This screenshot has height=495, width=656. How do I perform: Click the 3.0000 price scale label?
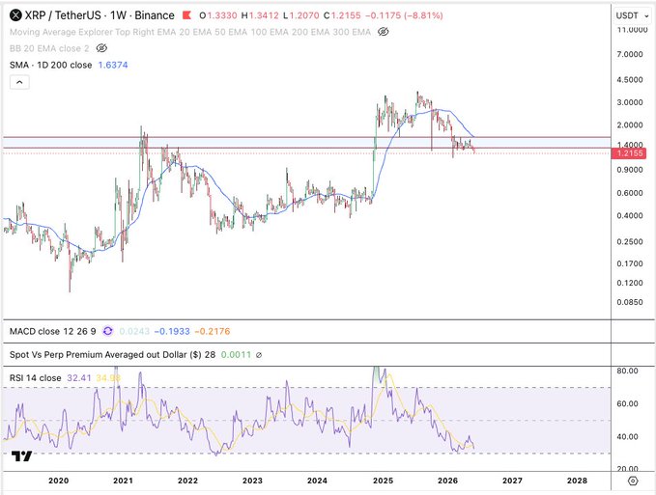coord(630,102)
